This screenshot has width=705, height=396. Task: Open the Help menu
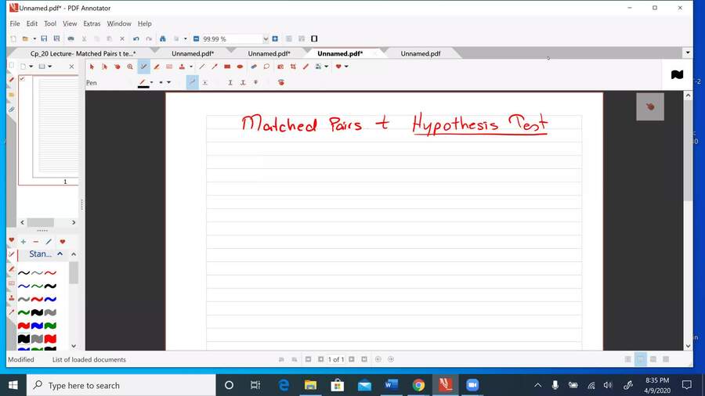pos(144,23)
